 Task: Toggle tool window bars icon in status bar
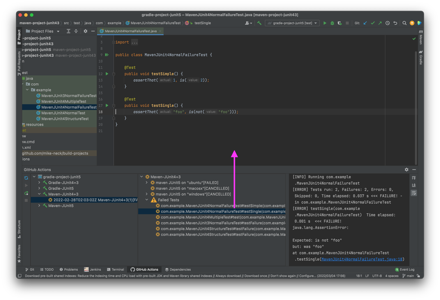click(x=20, y=276)
